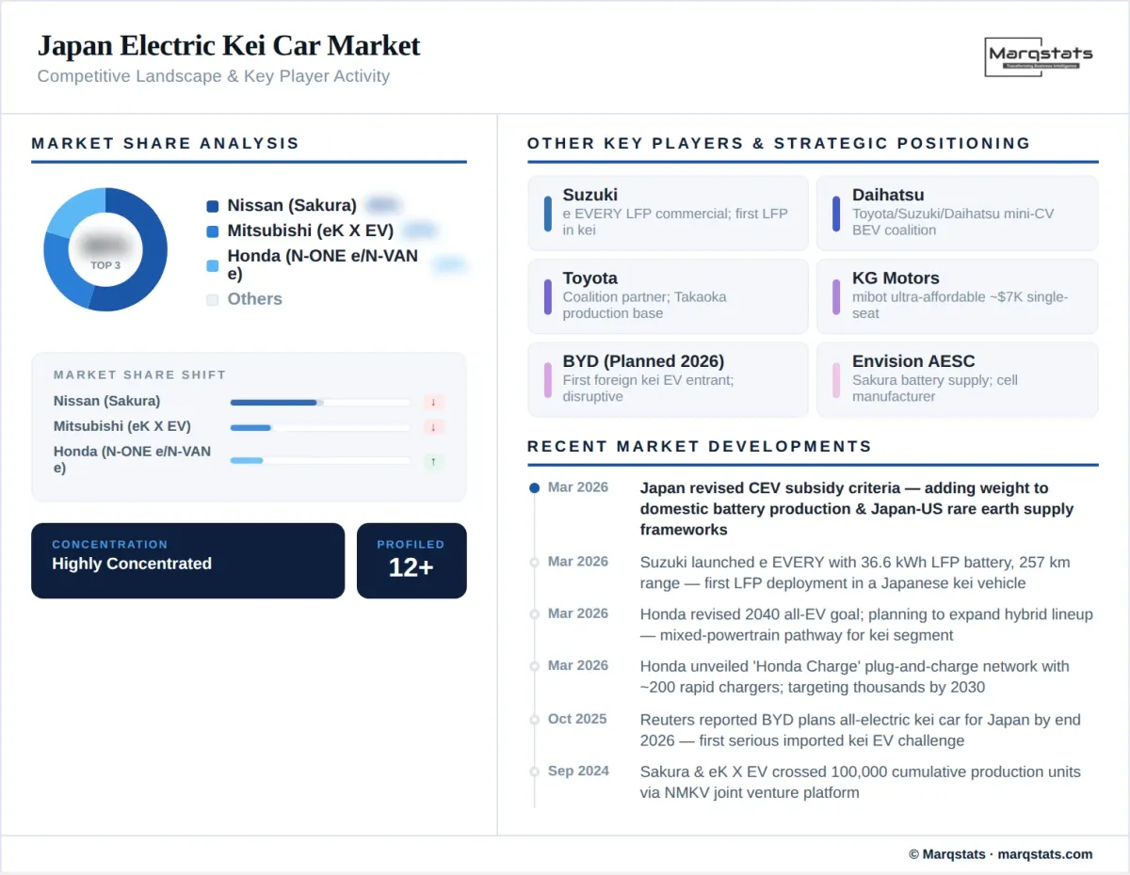Image resolution: width=1130 pixels, height=875 pixels.
Task: Click the green up arrow beside Honda N-ONE
Action: pyautogui.click(x=433, y=461)
